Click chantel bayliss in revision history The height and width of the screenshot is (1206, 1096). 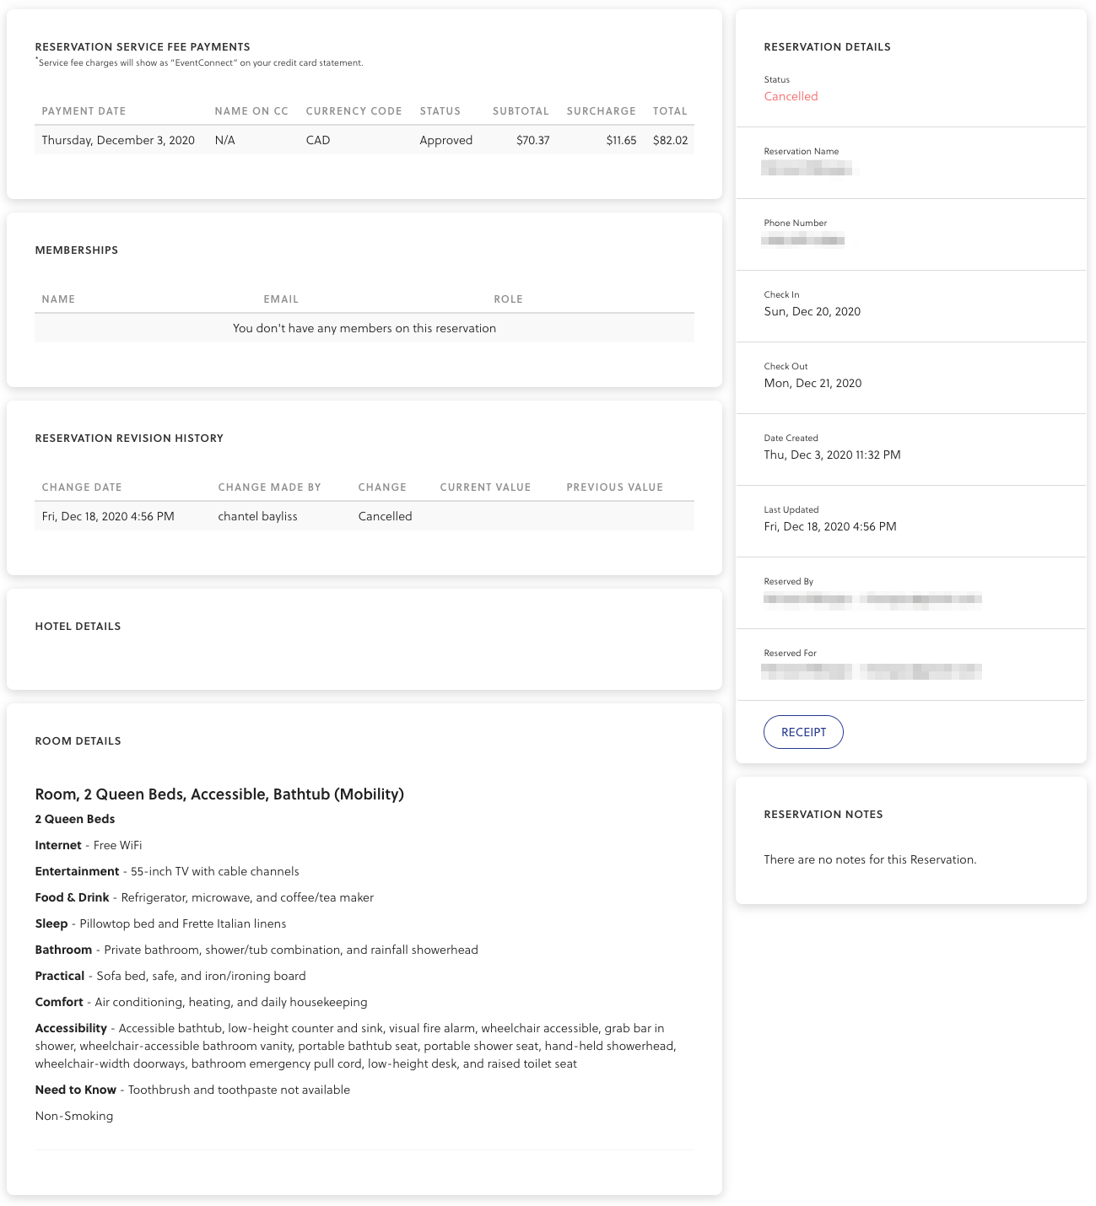[x=257, y=516]
